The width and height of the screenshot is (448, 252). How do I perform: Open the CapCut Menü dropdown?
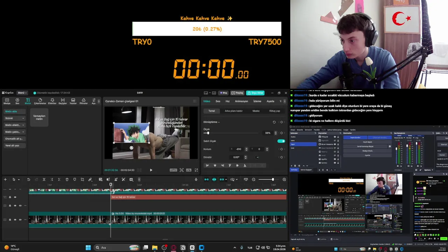22,93
